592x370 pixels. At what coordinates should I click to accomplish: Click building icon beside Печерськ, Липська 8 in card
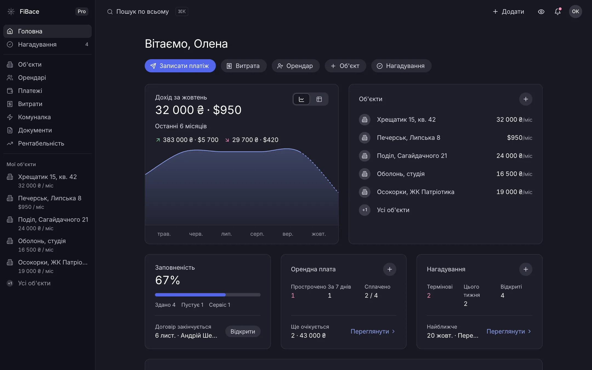pyautogui.click(x=365, y=138)
